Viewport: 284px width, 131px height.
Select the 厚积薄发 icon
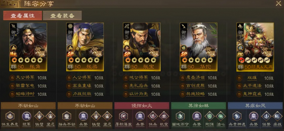click(x=124, y=116)
